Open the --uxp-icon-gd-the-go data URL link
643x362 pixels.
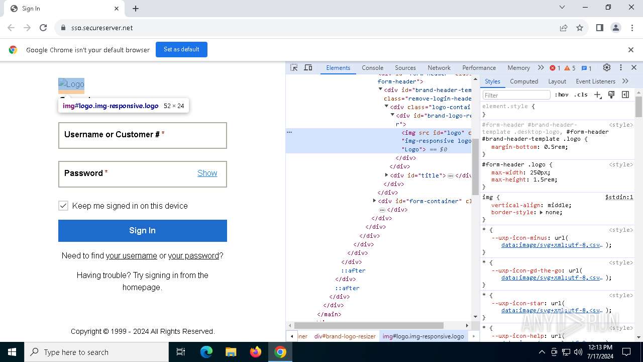[x=552, y=278]
